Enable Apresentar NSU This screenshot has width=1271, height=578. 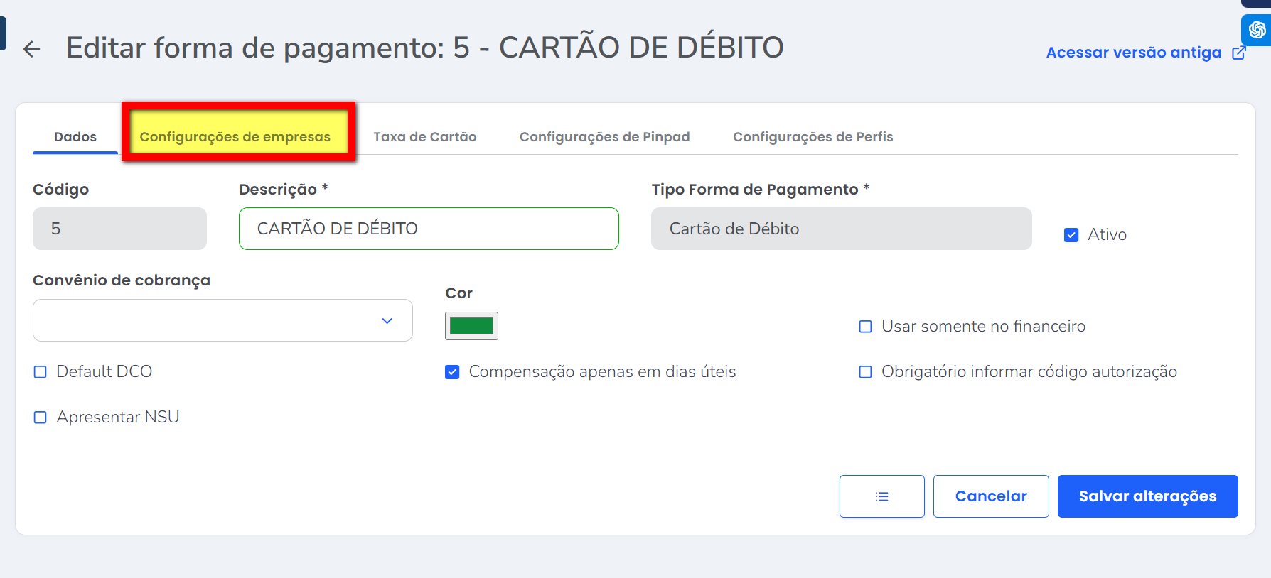click(40, 417)
